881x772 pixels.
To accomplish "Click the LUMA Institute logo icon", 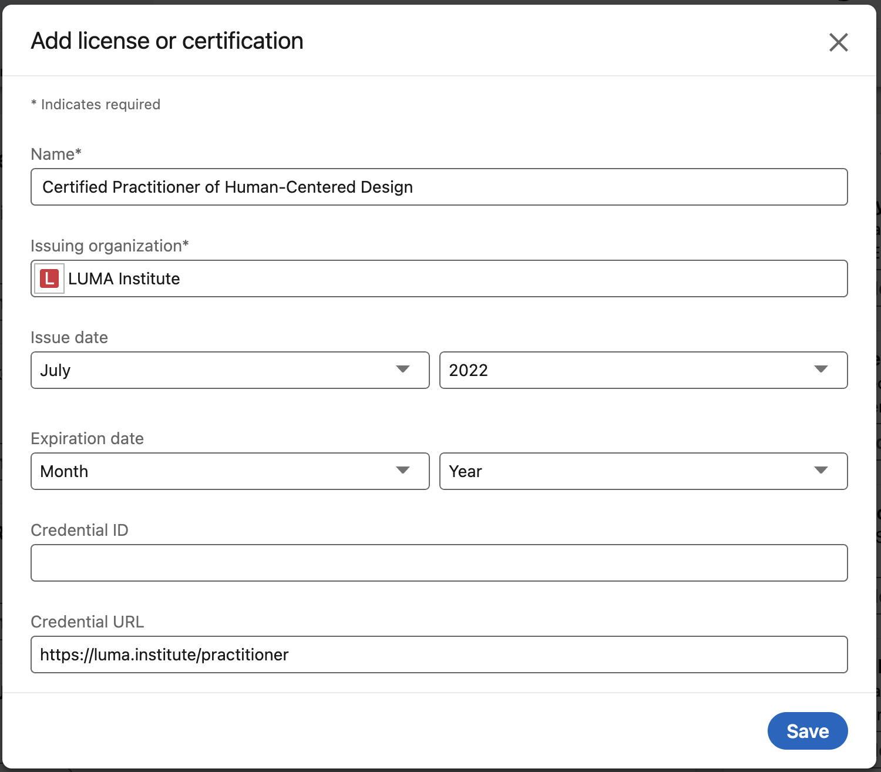I will point(49,278).
